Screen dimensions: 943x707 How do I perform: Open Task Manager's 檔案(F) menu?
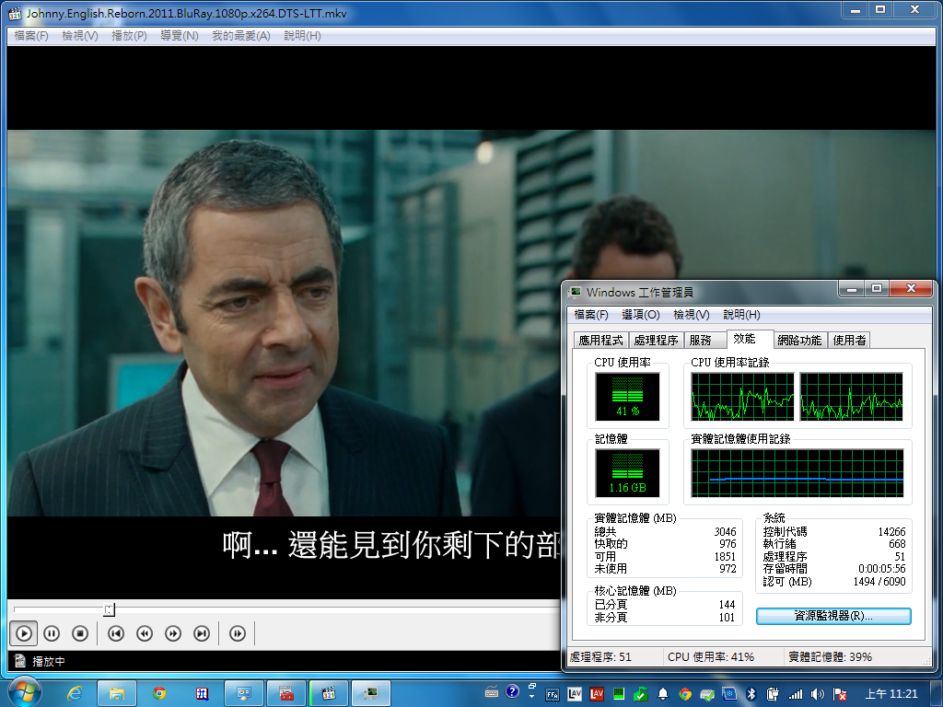tap(591, 315)
